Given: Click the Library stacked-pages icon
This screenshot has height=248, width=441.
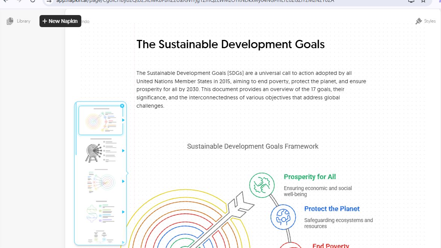Looking at the screenshot, I should pyautogui.click(x=10, y=21).
